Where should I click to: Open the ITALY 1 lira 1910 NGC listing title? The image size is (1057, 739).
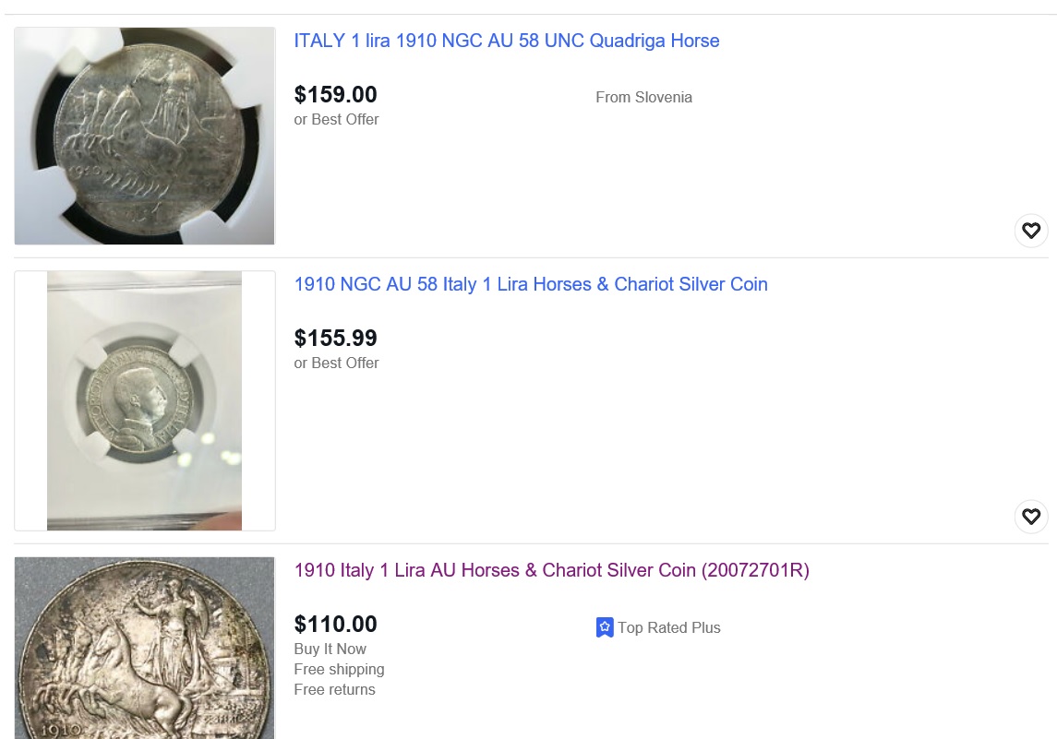tap(506, 41)
